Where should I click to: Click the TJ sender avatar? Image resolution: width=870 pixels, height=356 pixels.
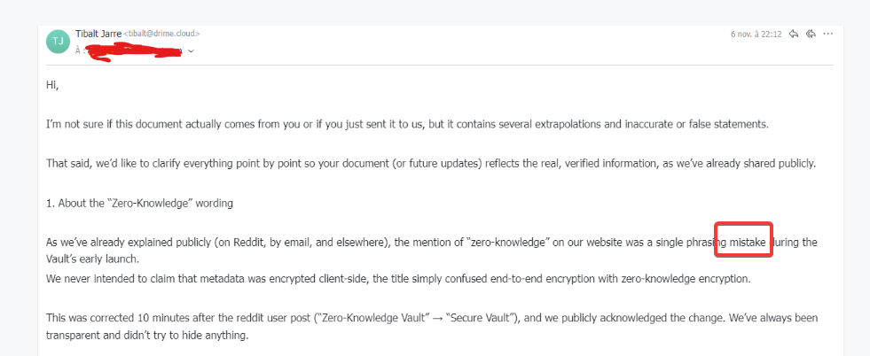coord(59,41)
